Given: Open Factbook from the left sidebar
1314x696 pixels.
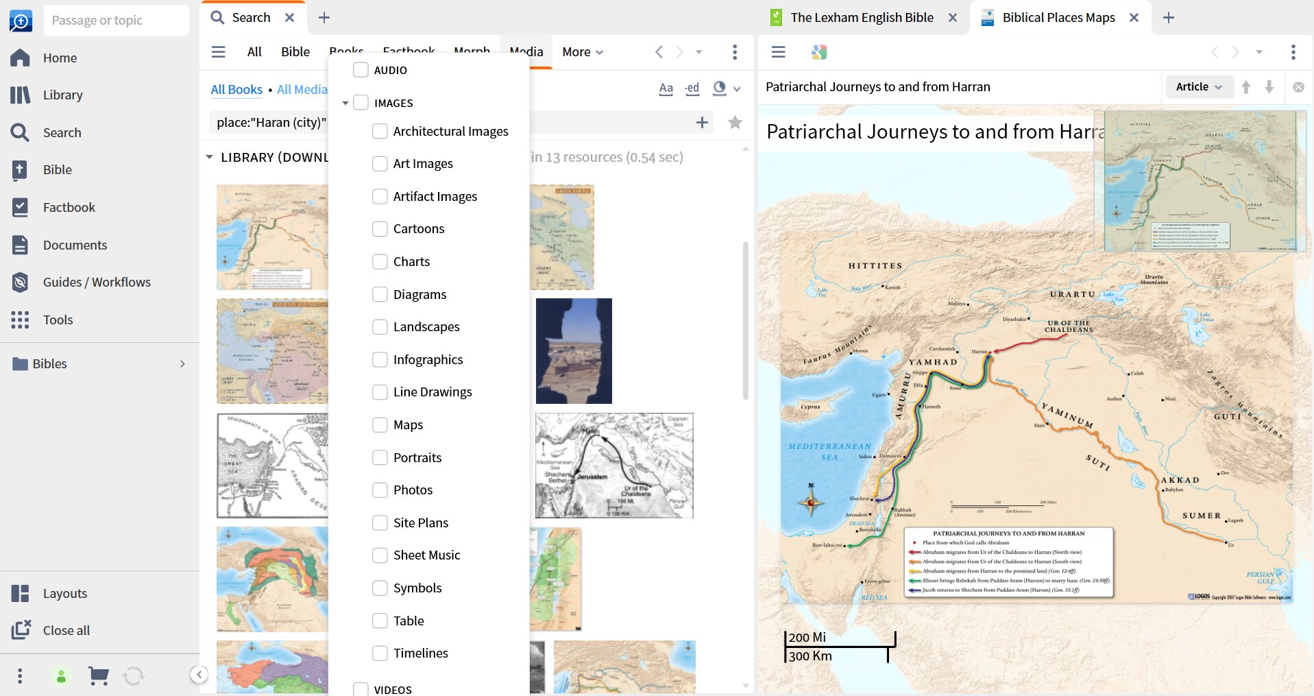Looking at the screenshot, I should 68,207.
